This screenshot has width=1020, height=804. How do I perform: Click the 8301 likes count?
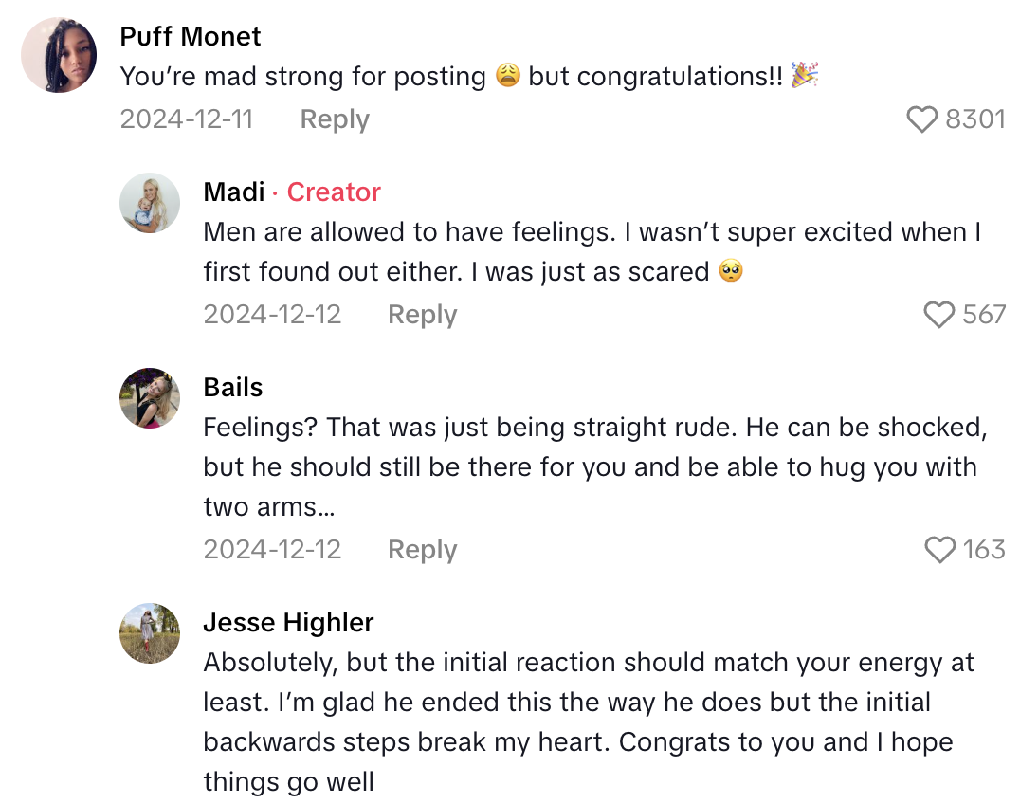(x=974, y=119)
